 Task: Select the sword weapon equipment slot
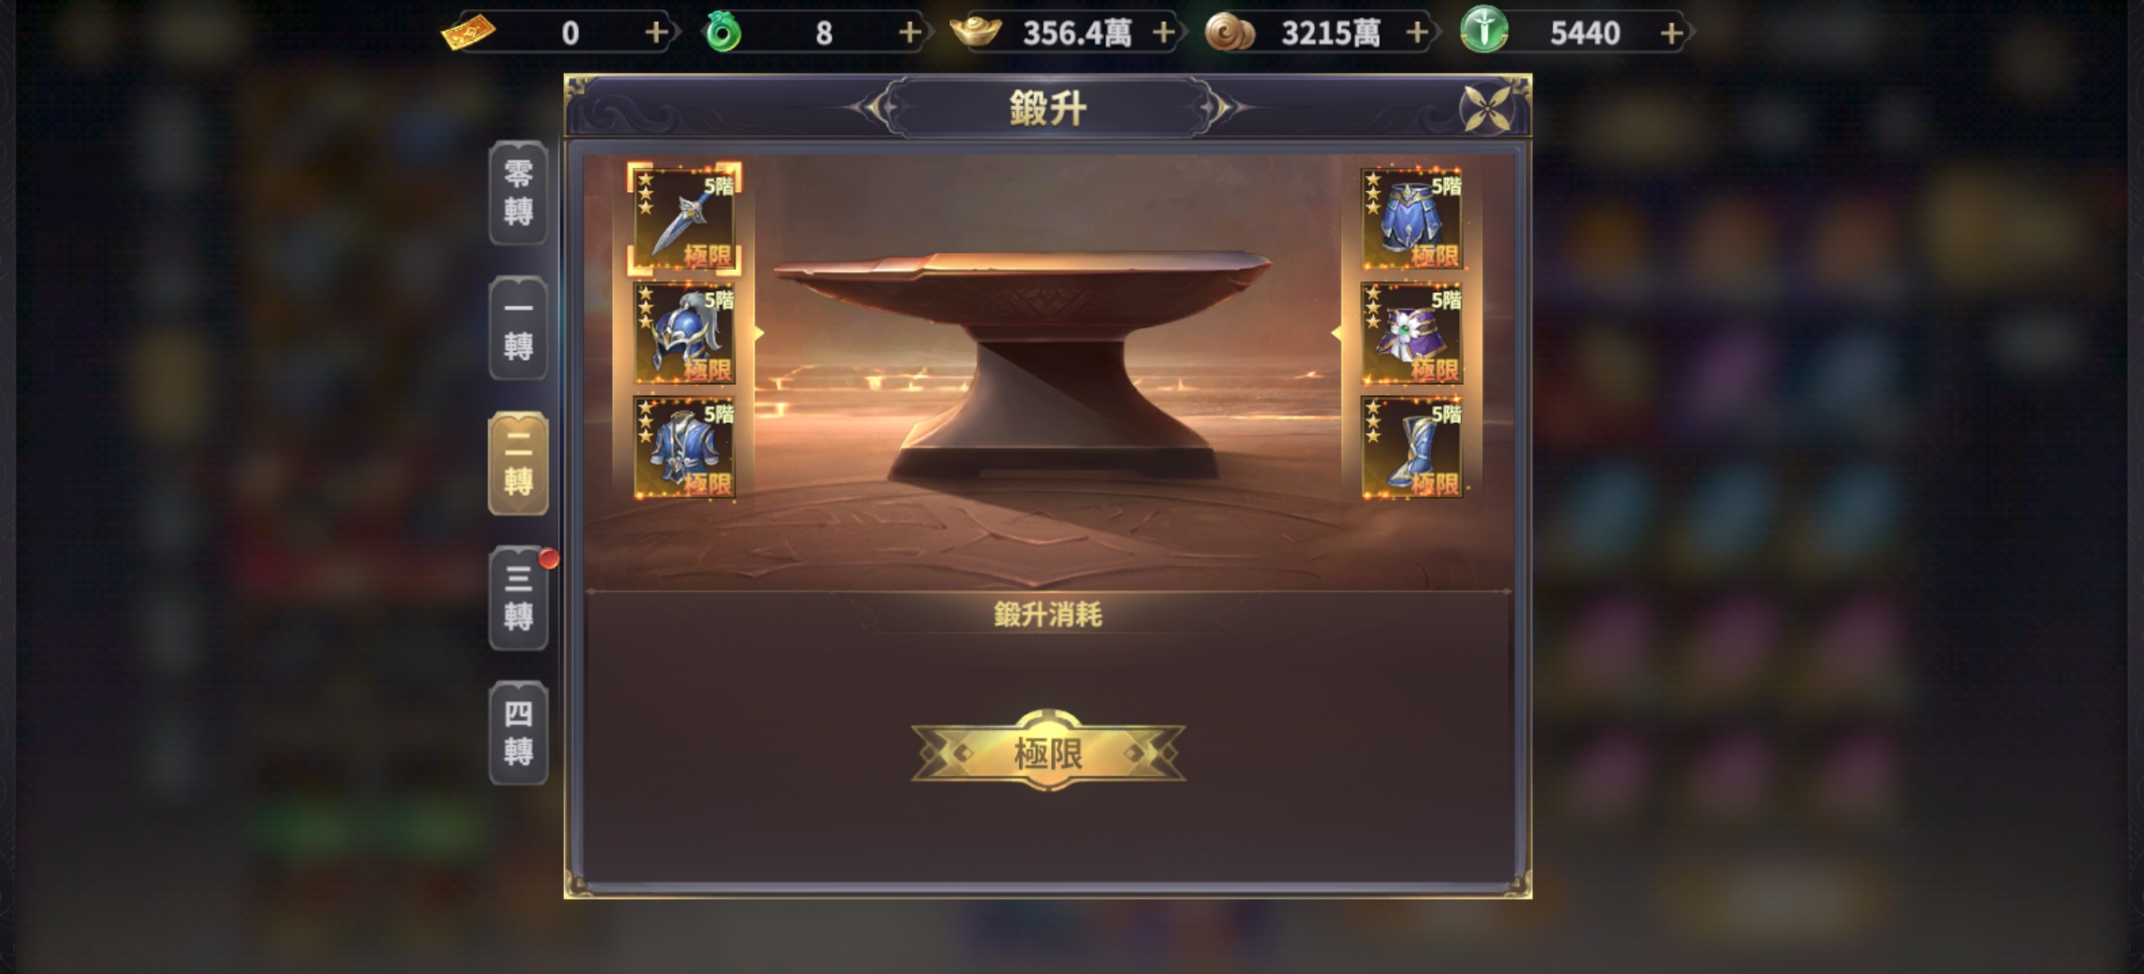684,218
